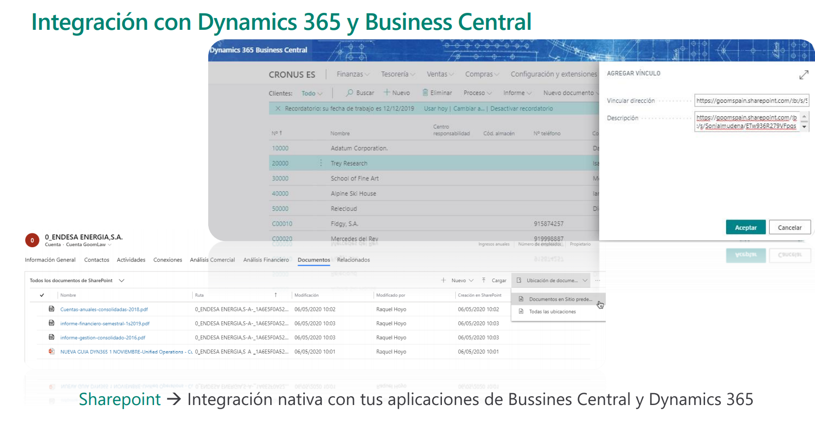Open the NUEVA GUIA DYN365 file link

coord(126,352)
